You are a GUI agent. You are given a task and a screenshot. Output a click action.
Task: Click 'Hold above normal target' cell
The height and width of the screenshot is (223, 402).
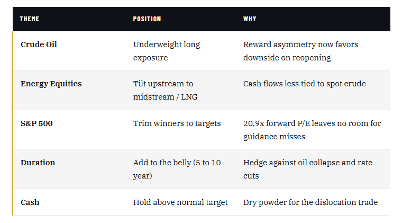click(180, 202)
